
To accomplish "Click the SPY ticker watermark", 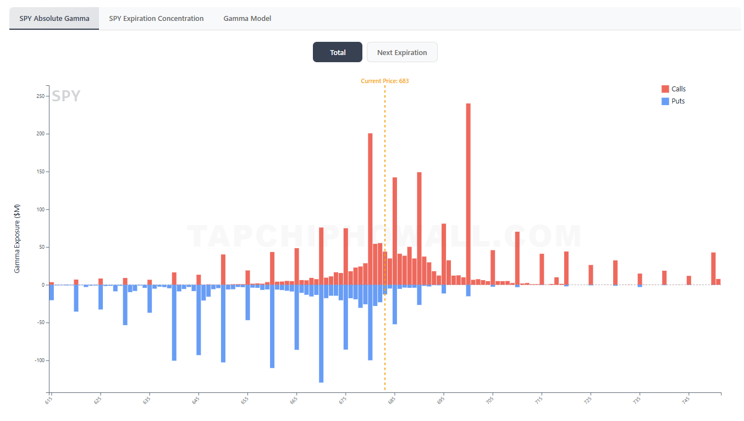I will click(x=66, y=96).
